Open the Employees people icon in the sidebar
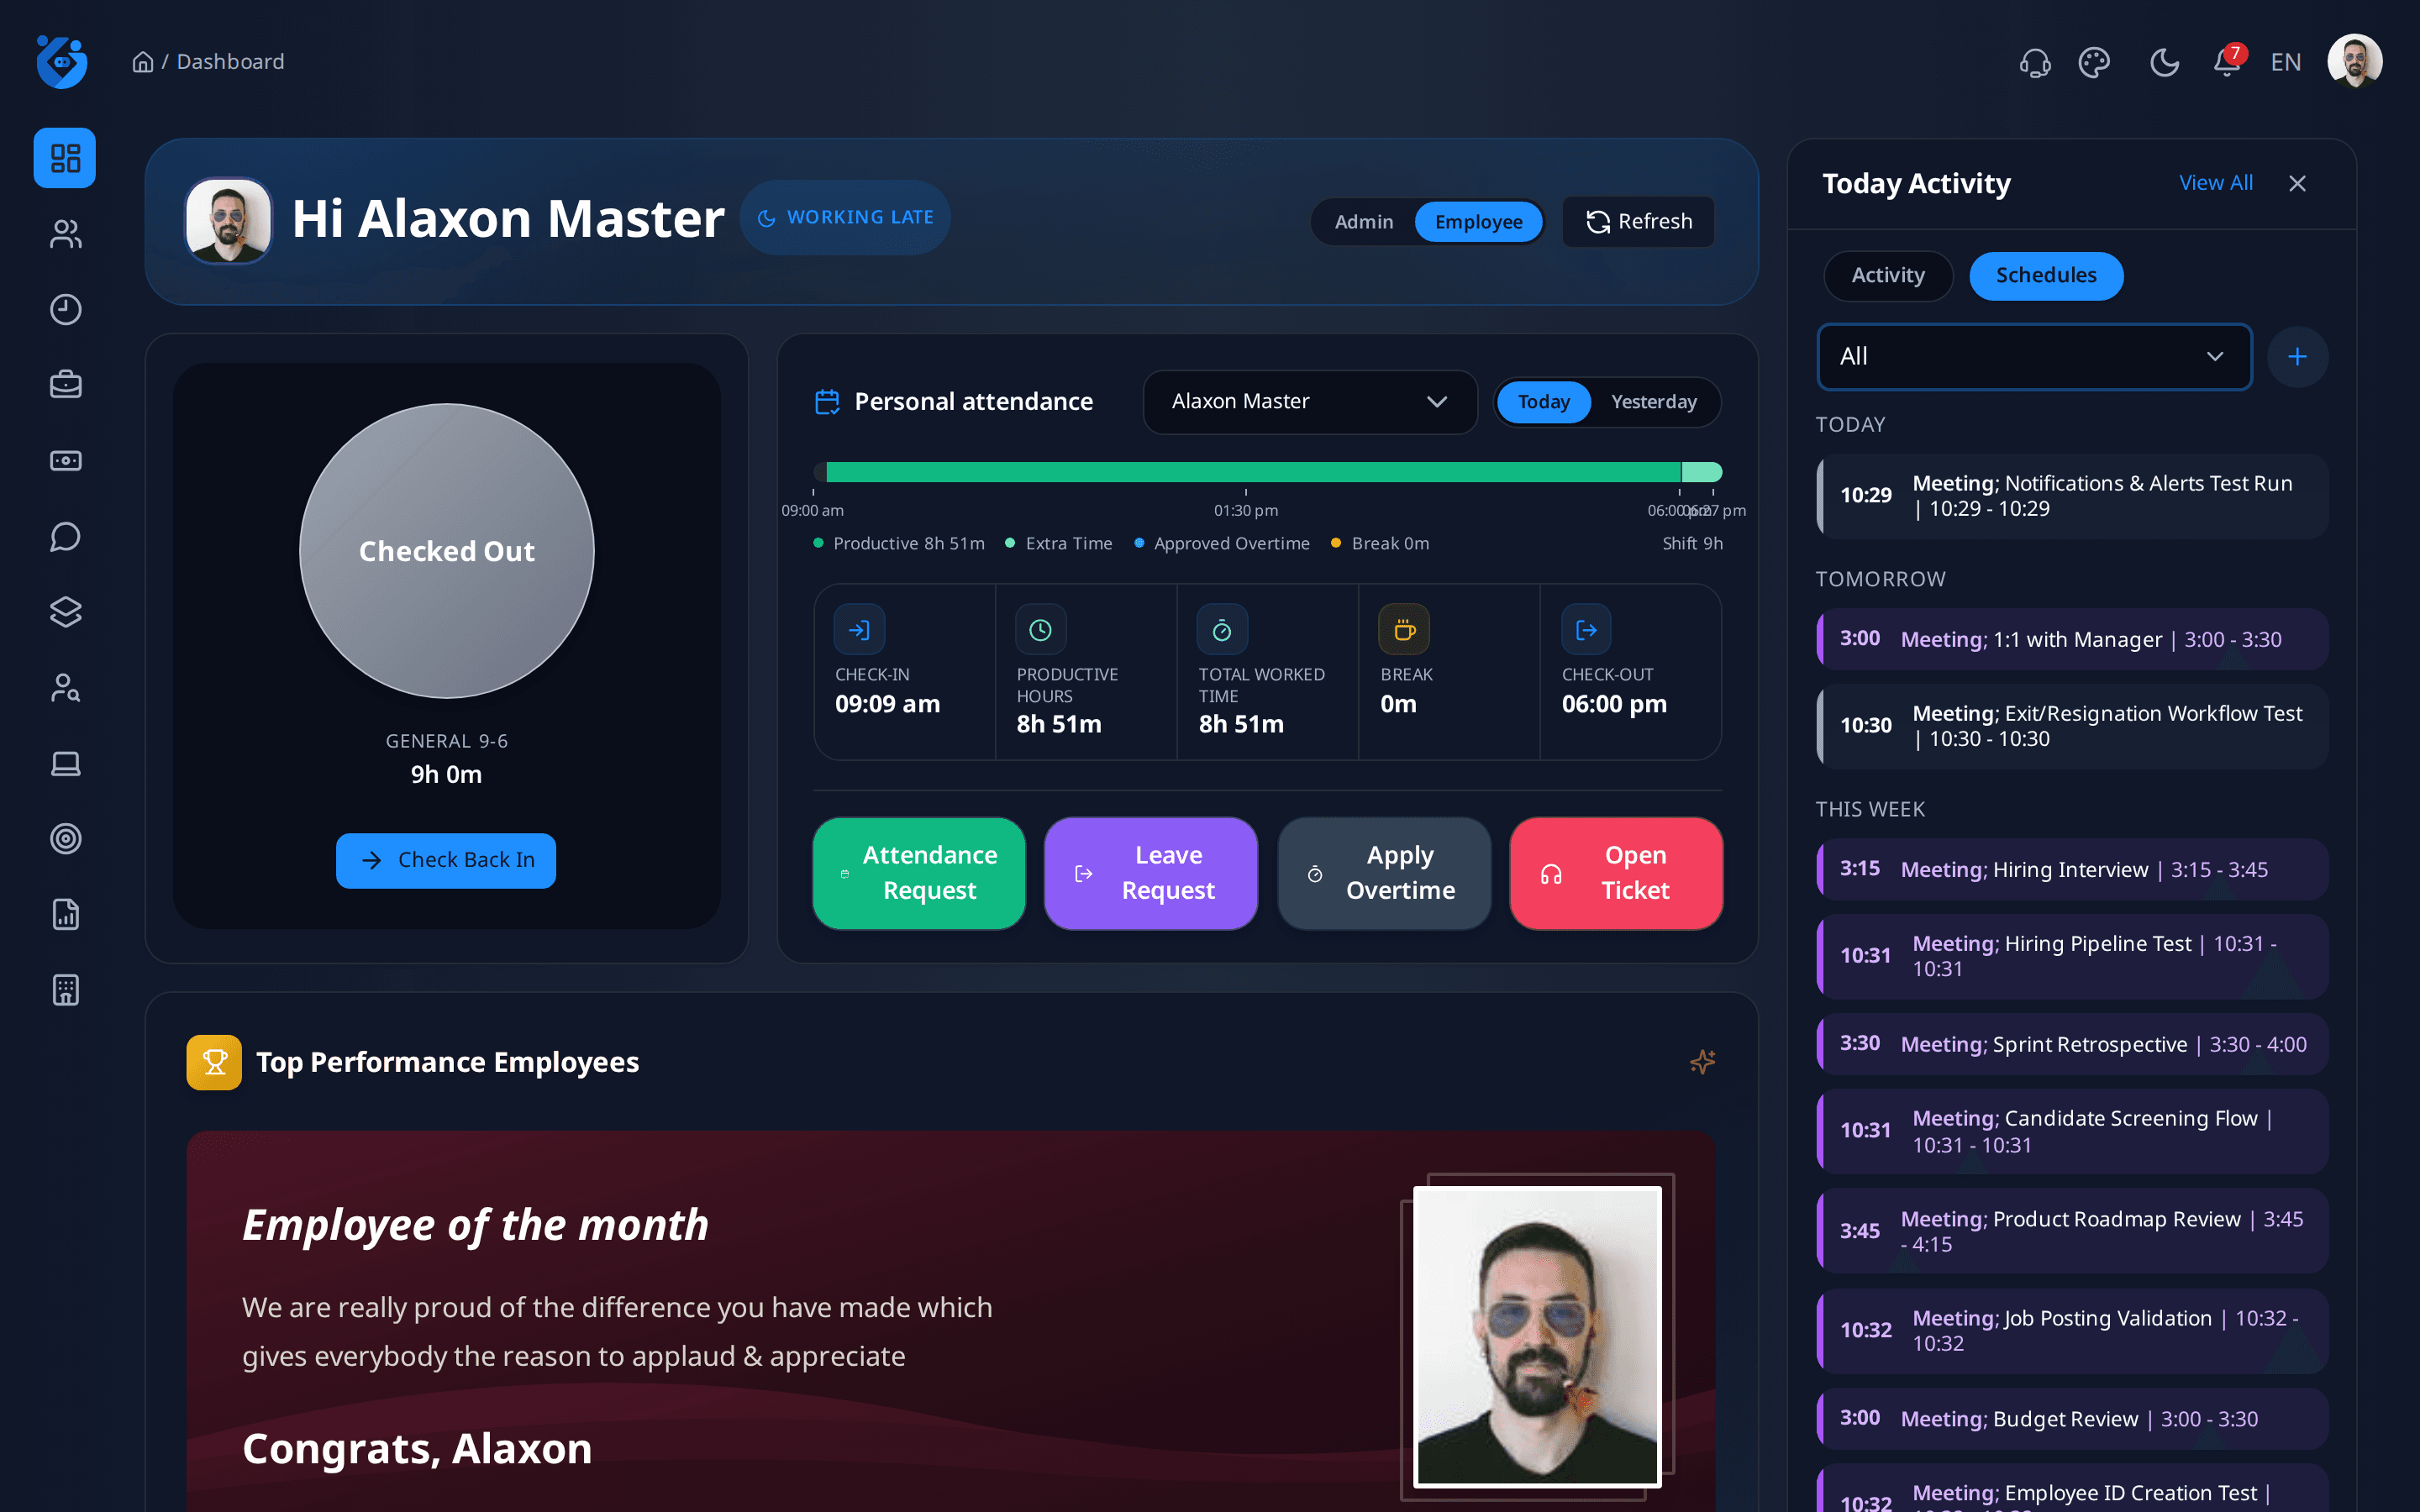The width and height of the screenshot is (2420, 1512). [x=65, y=234]
